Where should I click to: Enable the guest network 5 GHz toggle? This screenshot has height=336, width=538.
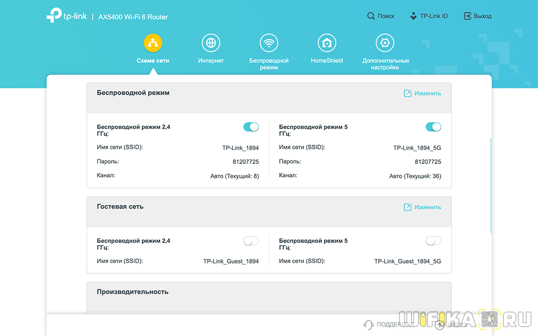[433, 241]
